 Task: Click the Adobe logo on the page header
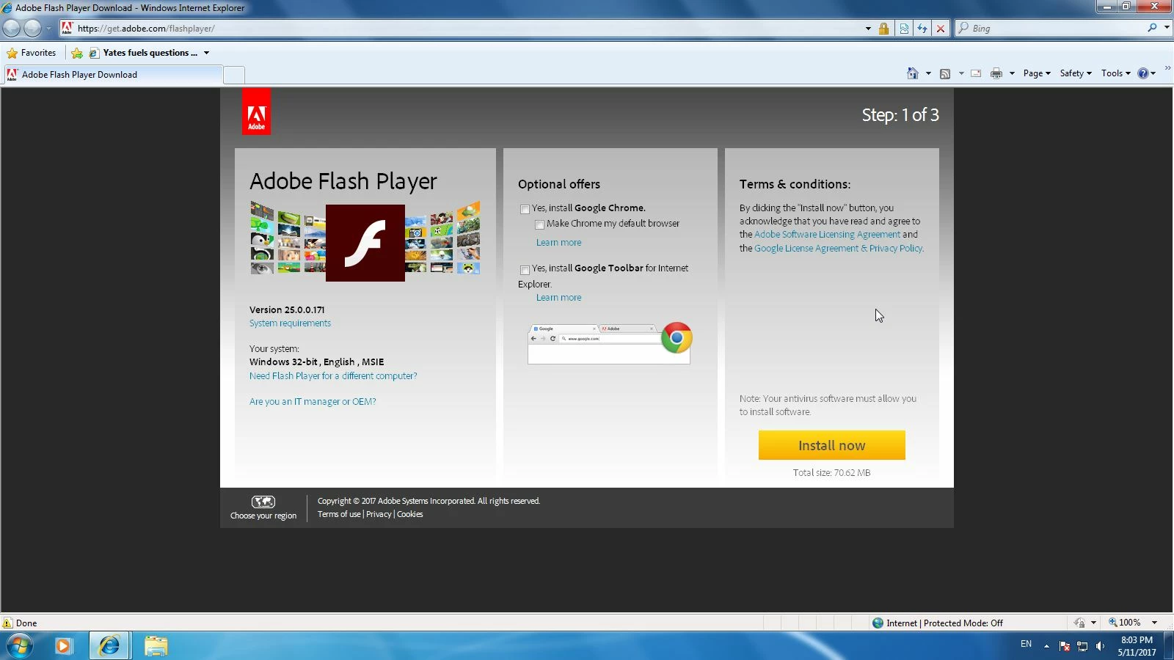point(256,111)
